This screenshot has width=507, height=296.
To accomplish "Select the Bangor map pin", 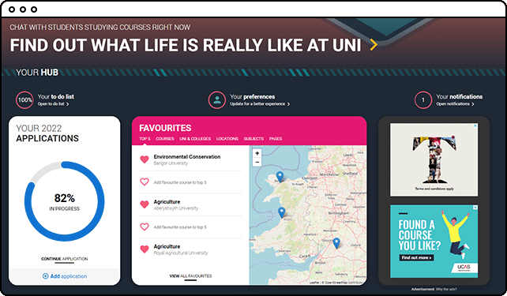I will [x=280, y=177].
